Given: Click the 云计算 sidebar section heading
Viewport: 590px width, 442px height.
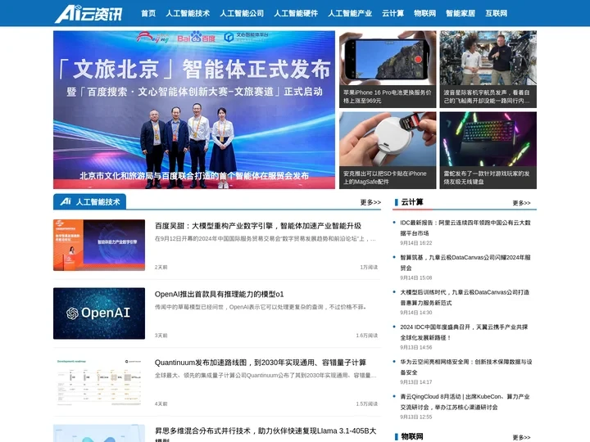Looking at the screenshot, I should [412, 202].
